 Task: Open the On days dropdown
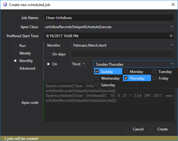point(122,54)
